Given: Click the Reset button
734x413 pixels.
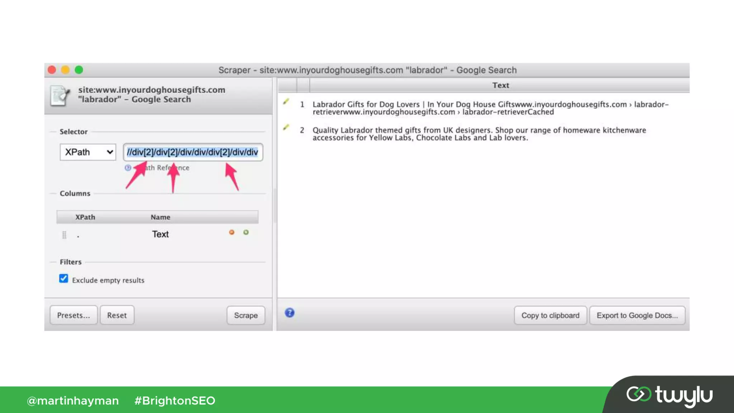Looking at the screenshot, I should pos(117,315).
